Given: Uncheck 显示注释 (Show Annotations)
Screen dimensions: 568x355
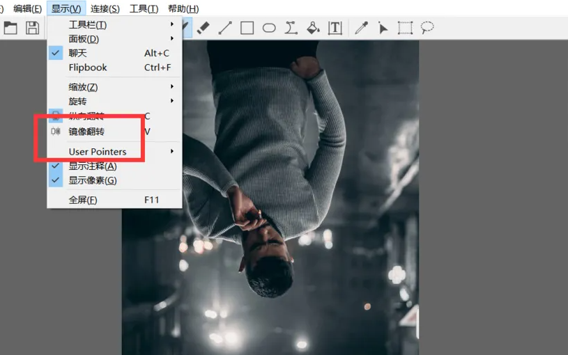Looking at the screenshot, I should [x=92, y=166].
